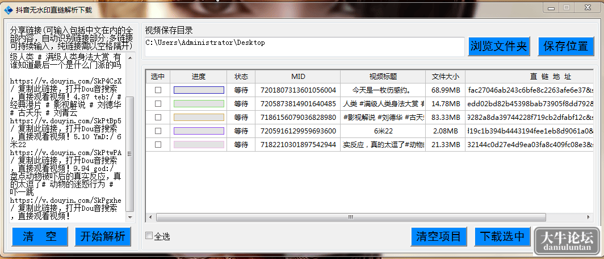Click the link https://v.douyin.com/SkPtwPA

[66, 153]
